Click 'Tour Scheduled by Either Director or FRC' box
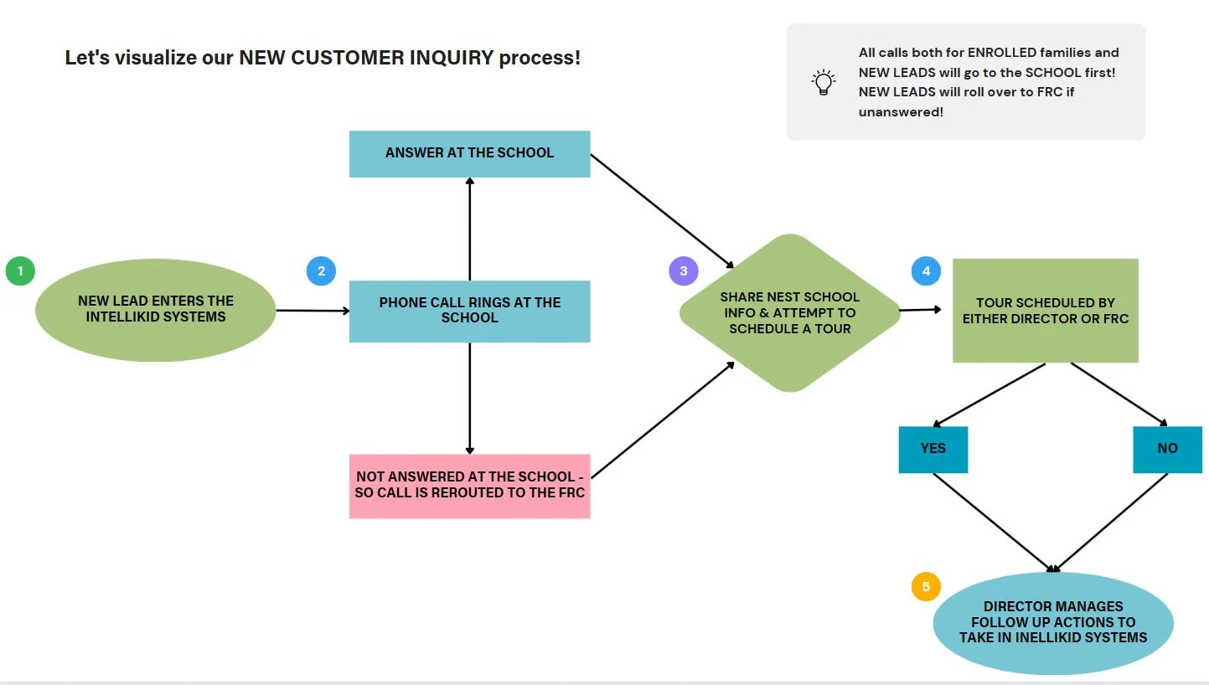This screenshot has height=685, width=1209. pos(1045,311)
